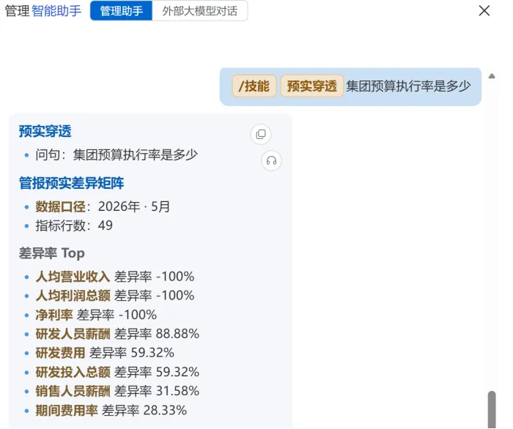The image size is (513, 429).
Task: Close the 管理智能助手 panel with the X
Action: 484,10
